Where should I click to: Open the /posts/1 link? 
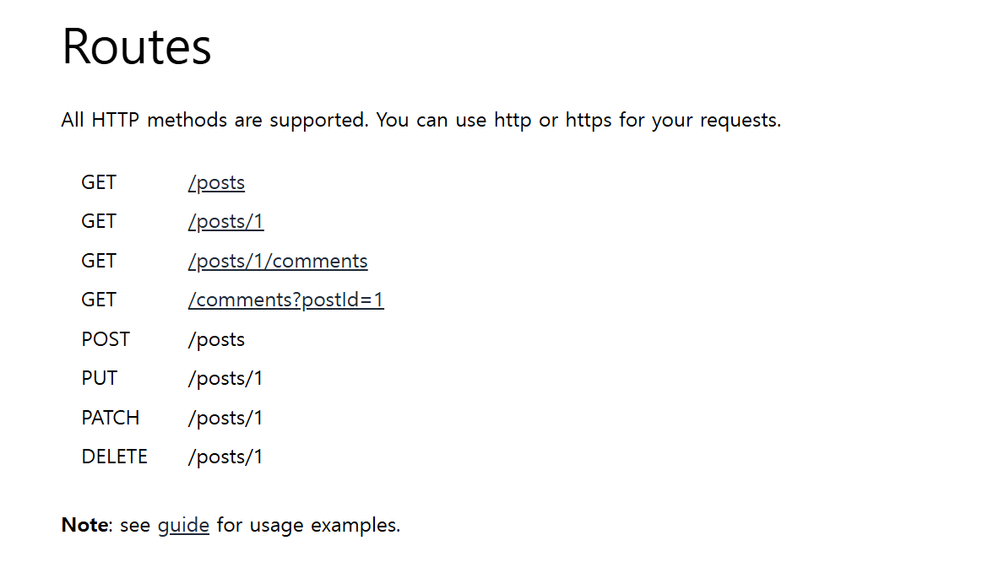click(225, 222)
